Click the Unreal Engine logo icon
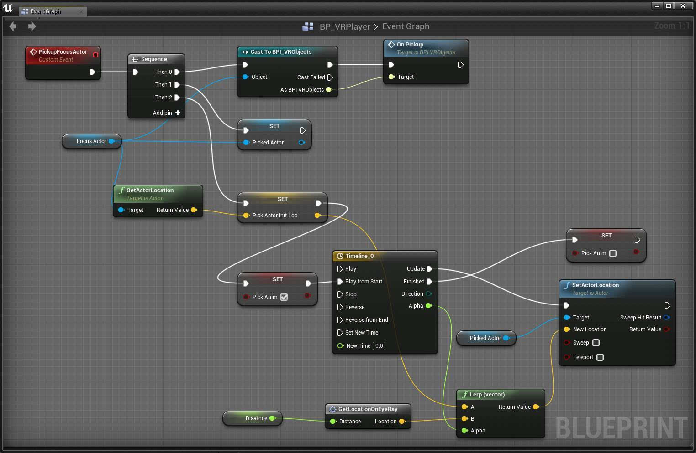The height and width of the screenshot is (453, 696). pyautogui.click(x=8, y=7)
